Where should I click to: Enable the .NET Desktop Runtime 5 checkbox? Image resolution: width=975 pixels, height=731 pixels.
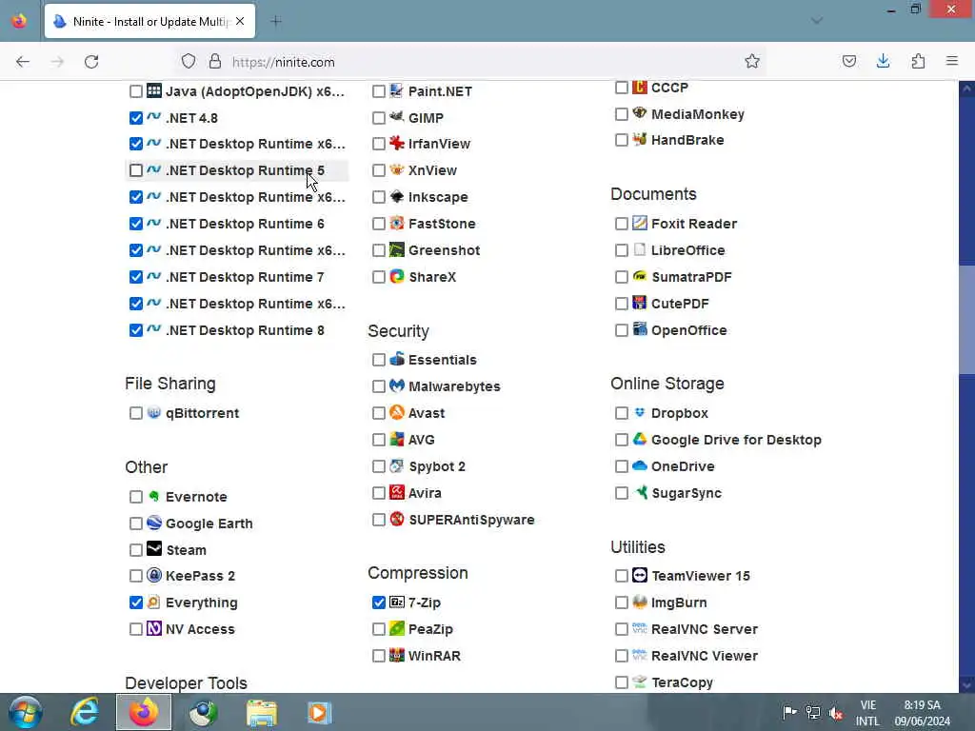(135, 170)
